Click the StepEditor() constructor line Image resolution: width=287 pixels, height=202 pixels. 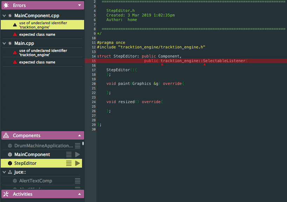[122, 70]
